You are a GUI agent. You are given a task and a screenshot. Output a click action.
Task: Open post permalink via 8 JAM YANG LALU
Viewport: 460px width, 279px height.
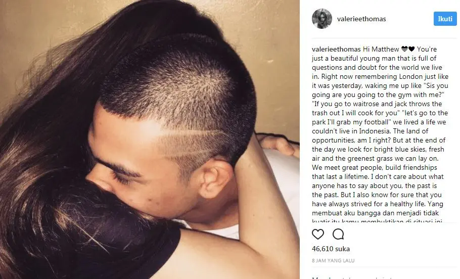click(x=333, y=260)
